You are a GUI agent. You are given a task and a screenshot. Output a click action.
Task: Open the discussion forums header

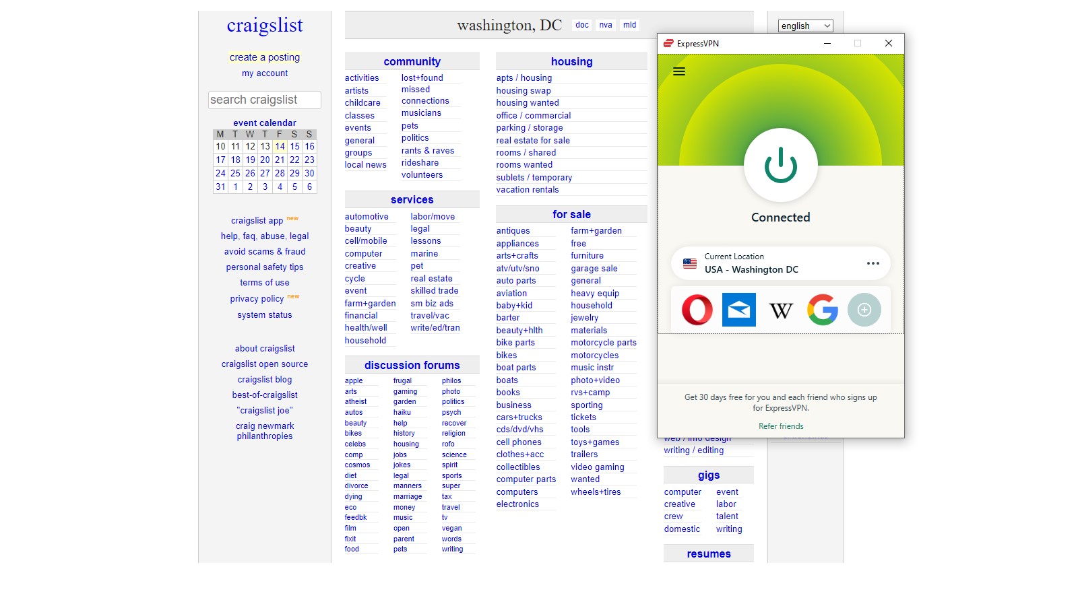[412, 365]
